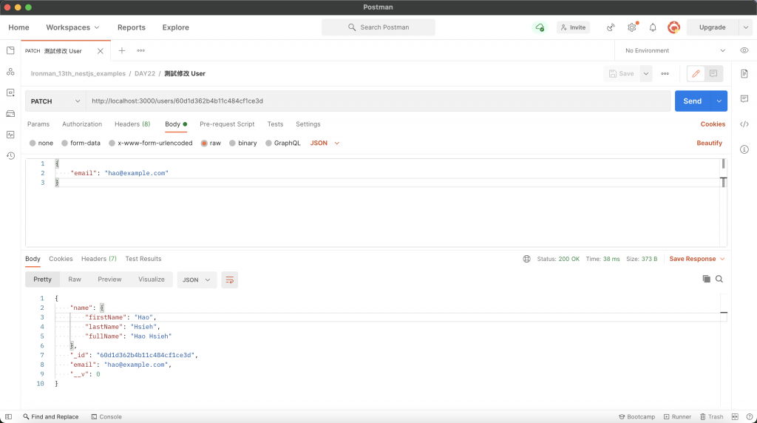The height and width of the screenshot is (423, 757).
Task: Expand the Upgrade button arrow
Action: [x=745, y=27]
